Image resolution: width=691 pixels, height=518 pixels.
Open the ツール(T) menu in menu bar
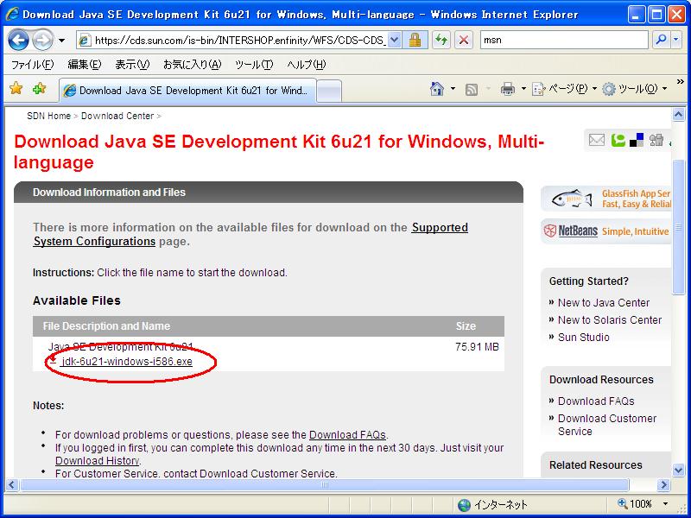[254, 65]
